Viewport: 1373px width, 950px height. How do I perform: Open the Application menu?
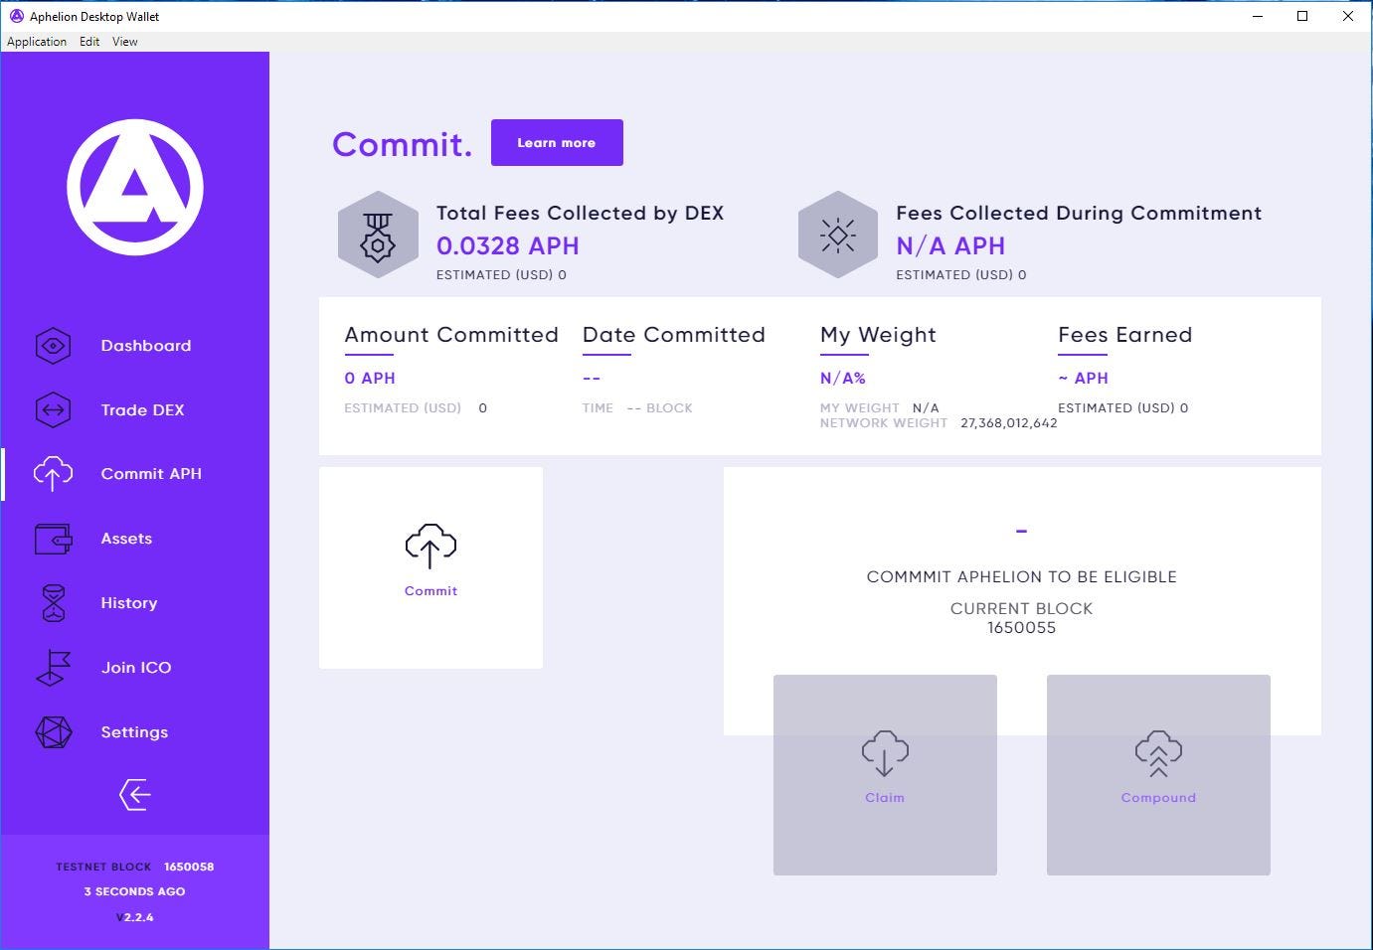[37, 42]
